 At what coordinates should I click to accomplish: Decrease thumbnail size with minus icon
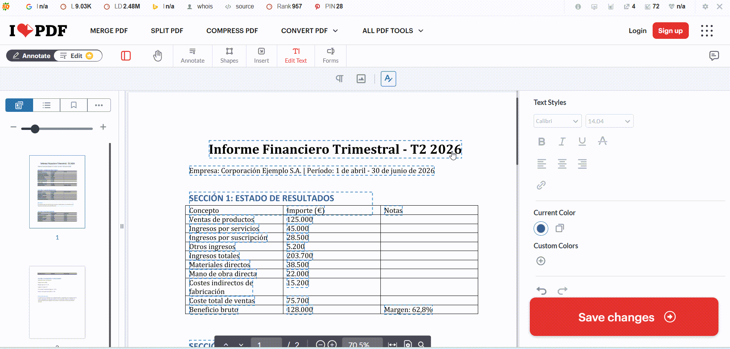tap(13, 127)
